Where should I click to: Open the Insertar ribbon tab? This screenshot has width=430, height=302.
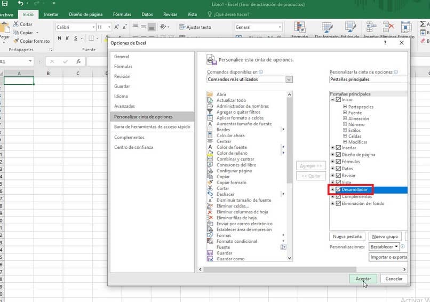[x=51, y=14]
